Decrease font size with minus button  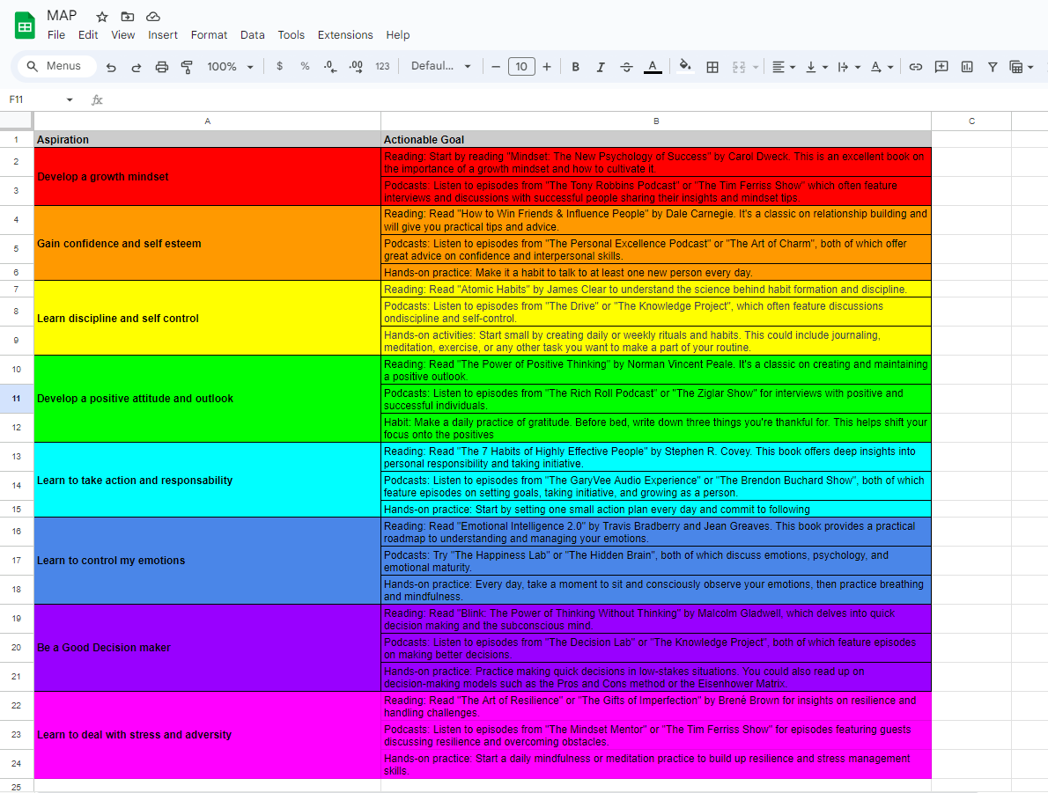(x=495, y=67)
